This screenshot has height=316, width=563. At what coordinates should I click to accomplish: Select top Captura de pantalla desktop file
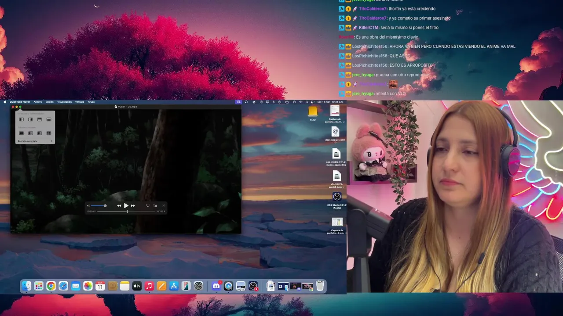coord(335,113)
